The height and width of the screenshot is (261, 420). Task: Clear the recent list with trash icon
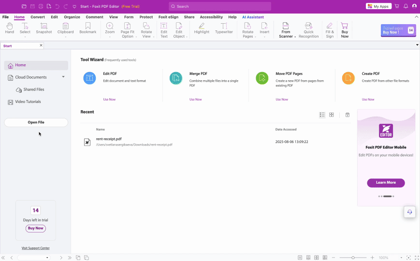tap(348, 115)
